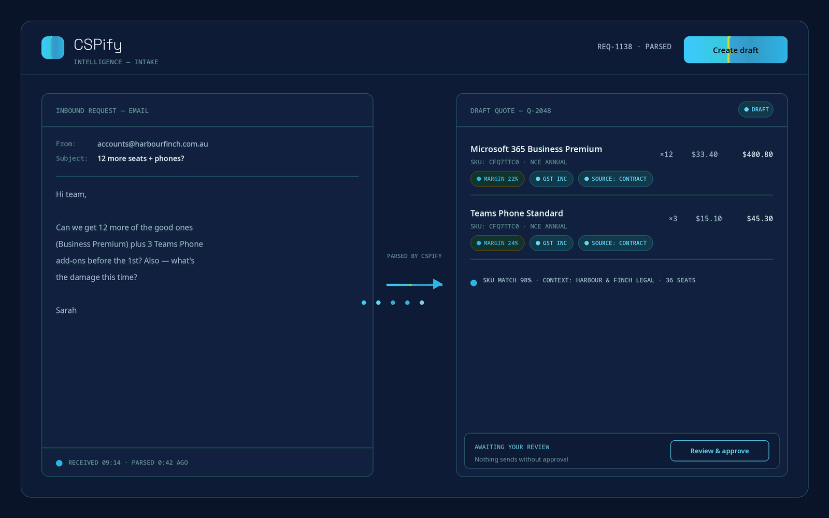Click the MARGIN 22% tag
The image size is (829, 518).
497,179
